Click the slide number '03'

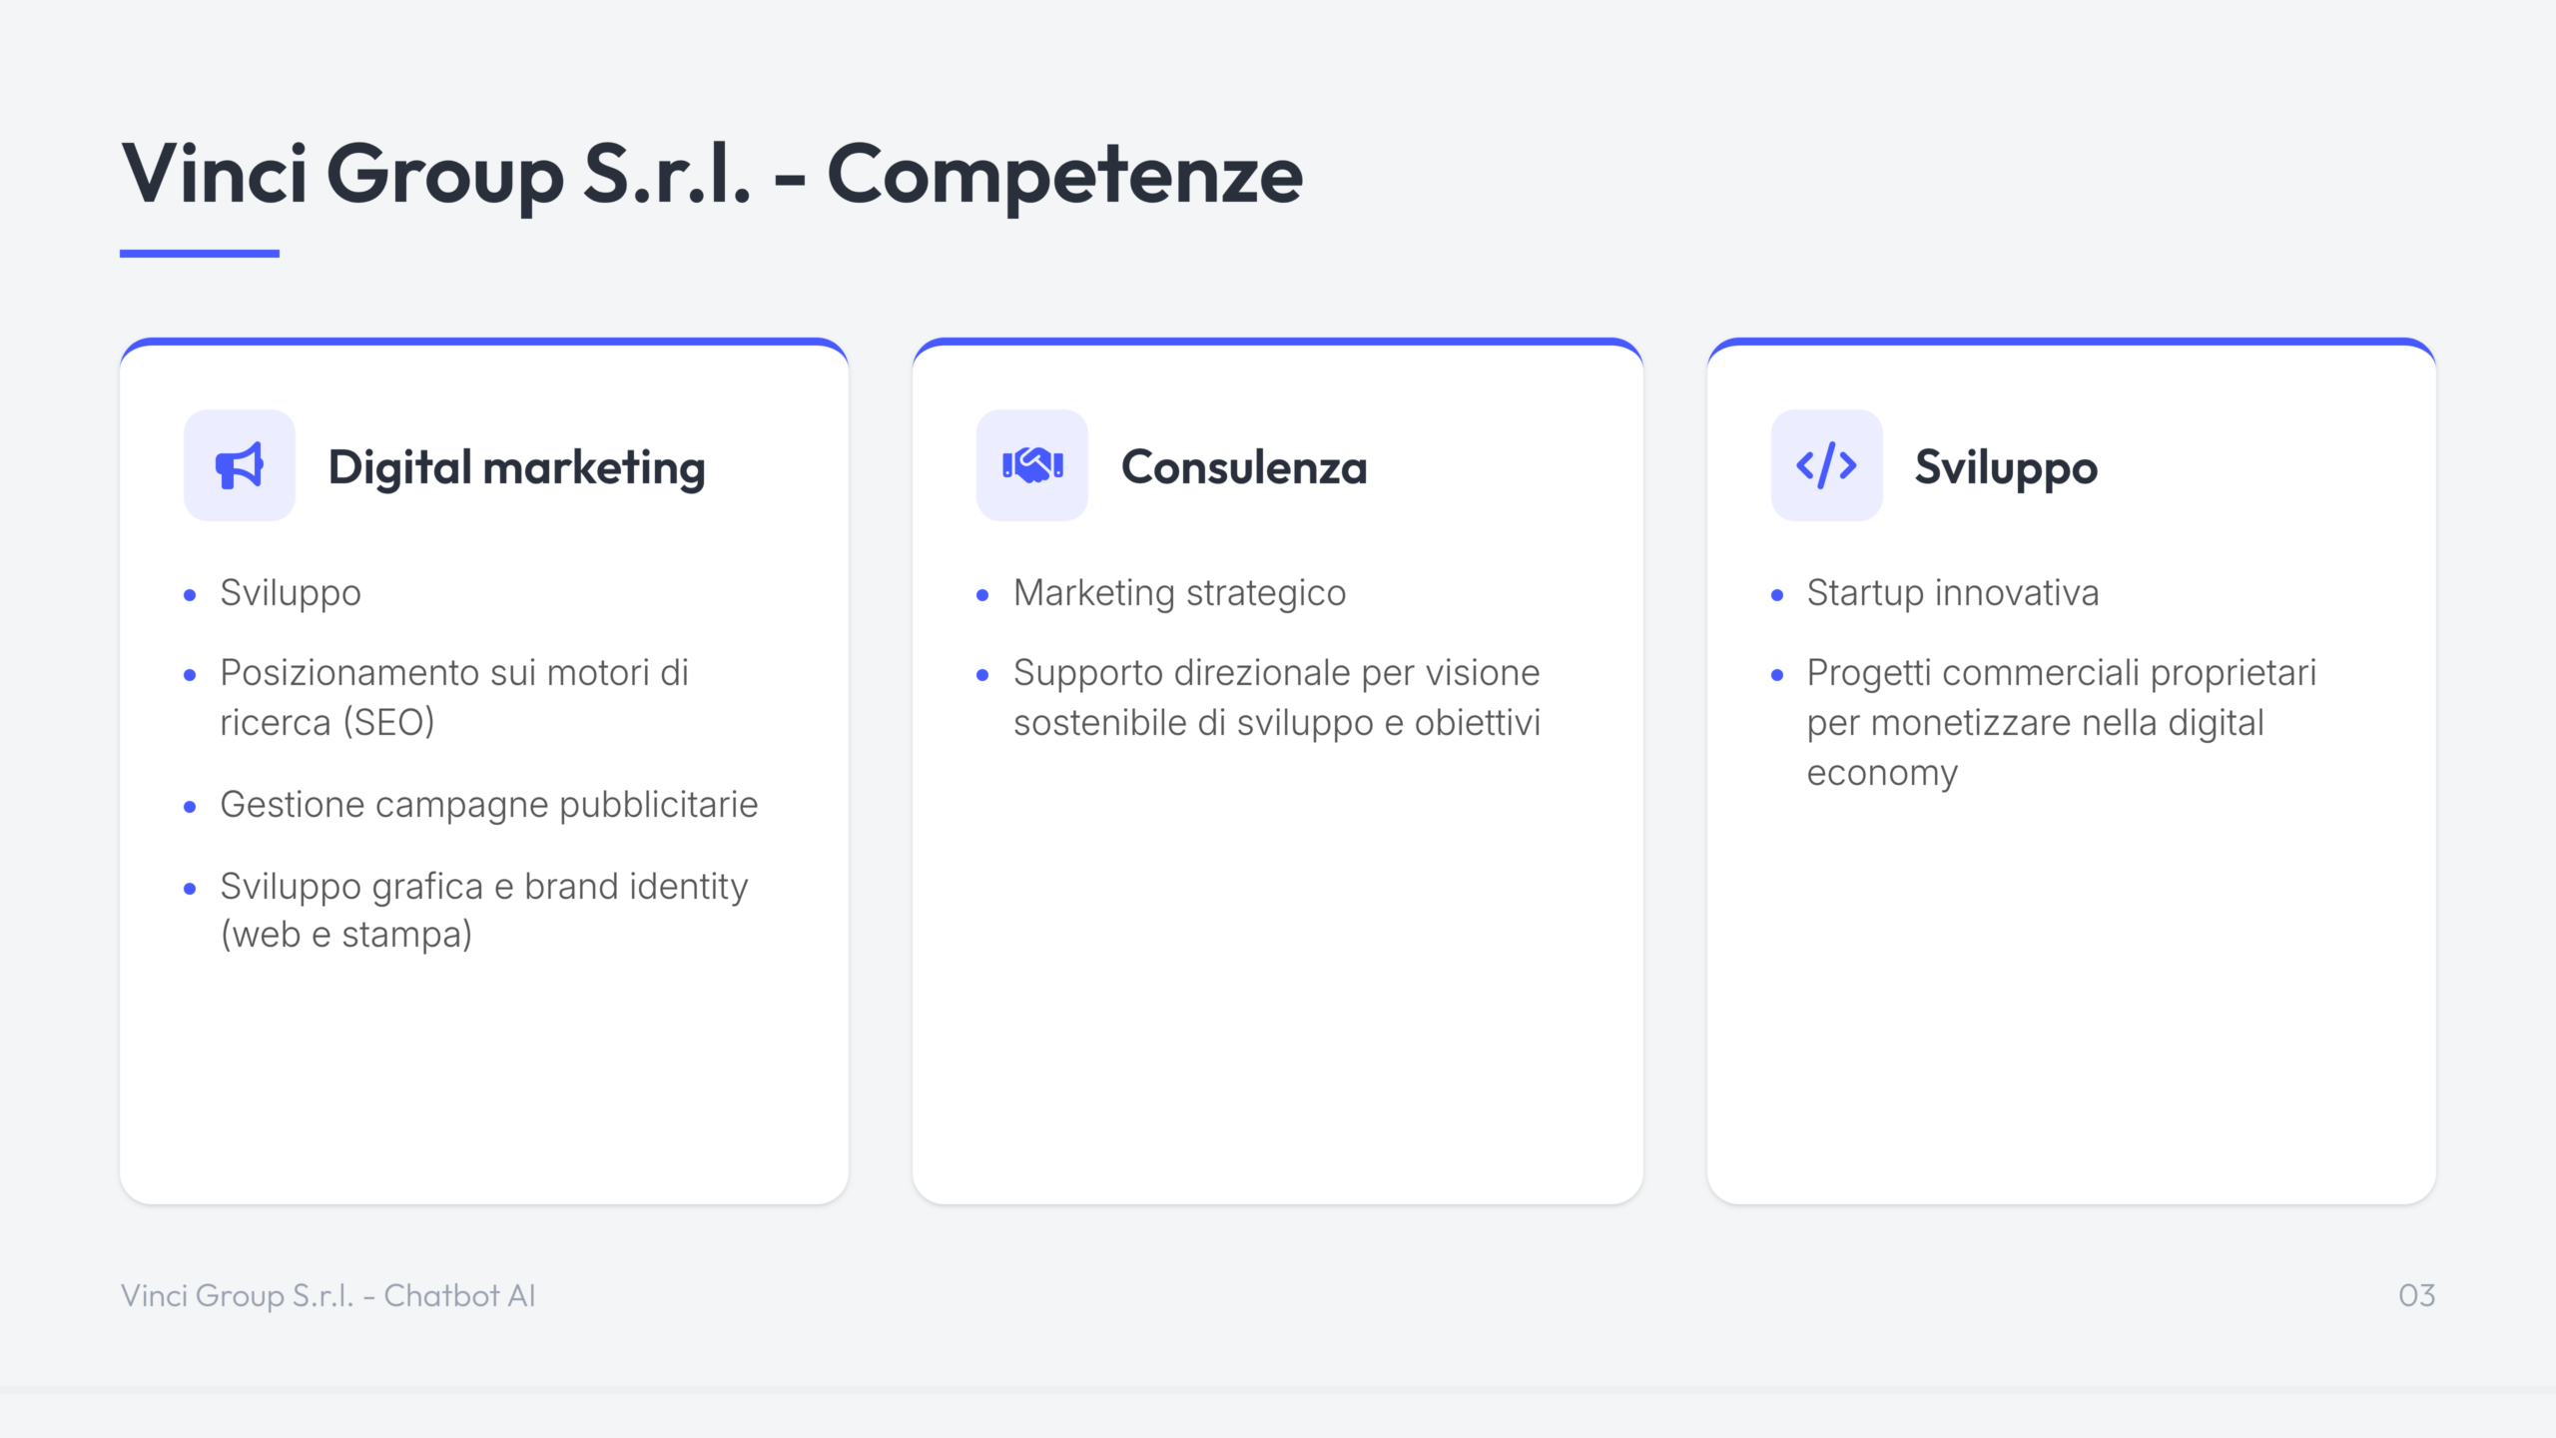tap(2416, 1295)
